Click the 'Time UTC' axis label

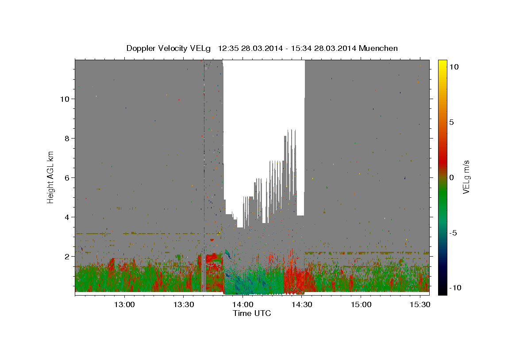click(252, 313)
